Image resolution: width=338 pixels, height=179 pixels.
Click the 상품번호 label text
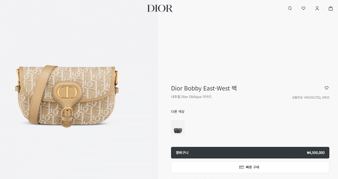pyautogui.click(x=298, y=97)
